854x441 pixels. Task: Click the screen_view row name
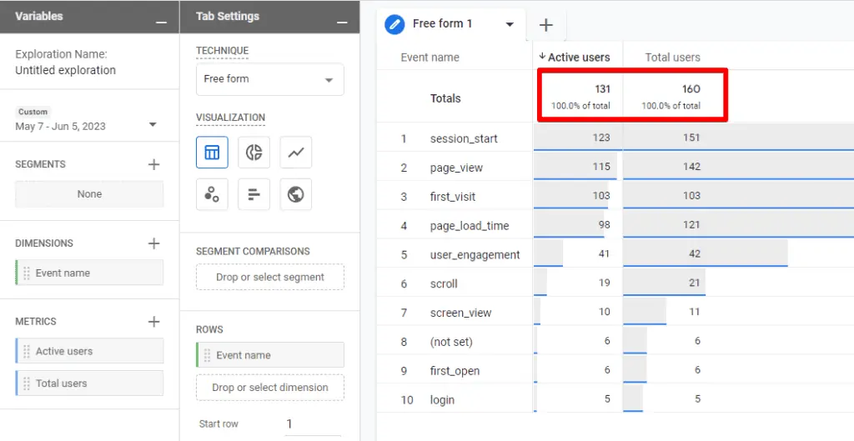click(460, 313)
